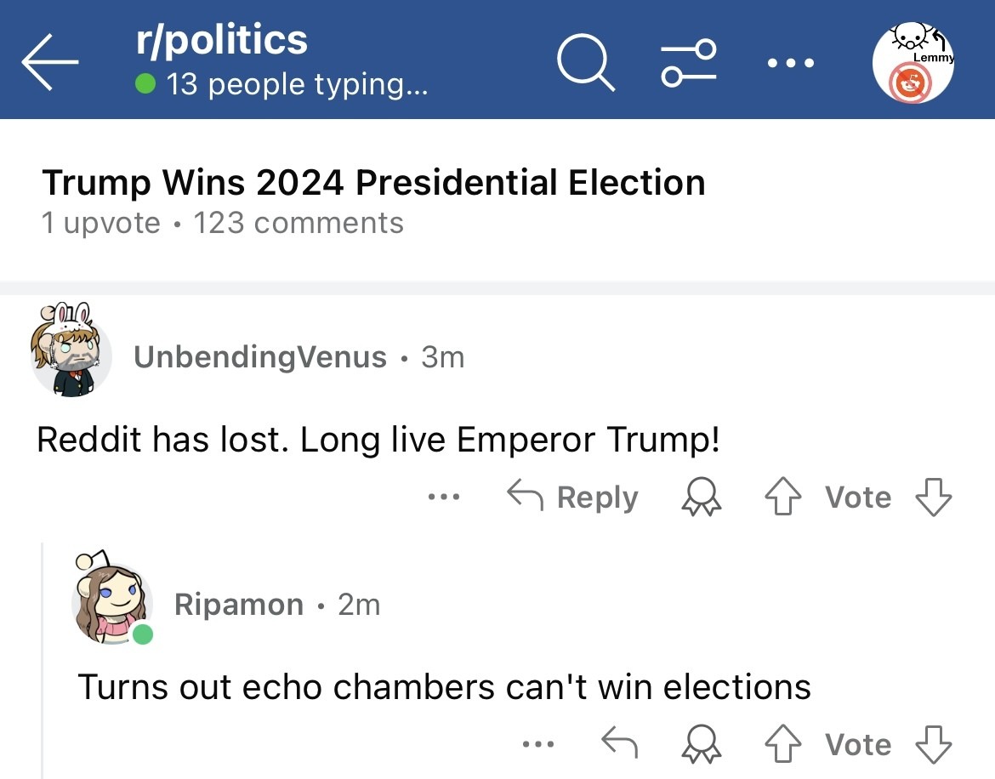Open the search magnifier icon
Viewport: 995px width, 779px height.
[586, 62]
